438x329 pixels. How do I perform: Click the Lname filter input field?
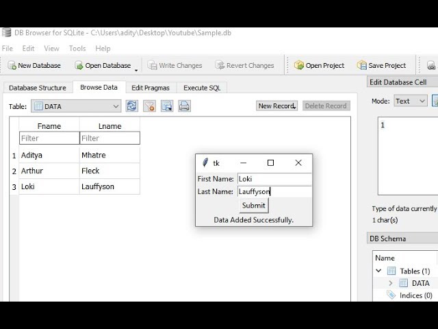[109, 138]
